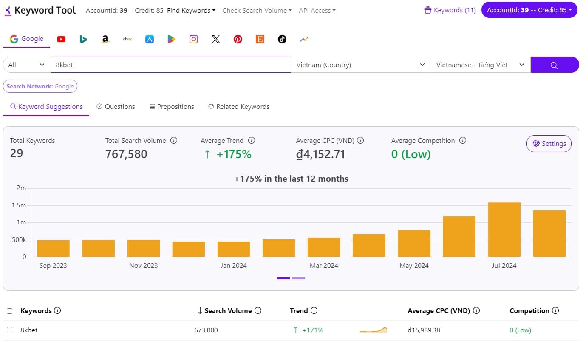Show info for Total Search Volume
This screenshot has width=583, height=341.
[x=174, y=140]
